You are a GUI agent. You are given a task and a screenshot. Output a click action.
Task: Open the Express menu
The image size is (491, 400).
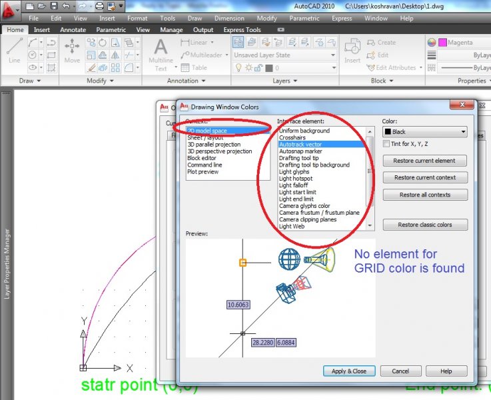coord(342,19)
